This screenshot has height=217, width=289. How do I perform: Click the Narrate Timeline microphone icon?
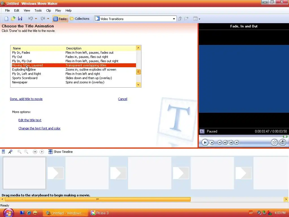[10, 152]
